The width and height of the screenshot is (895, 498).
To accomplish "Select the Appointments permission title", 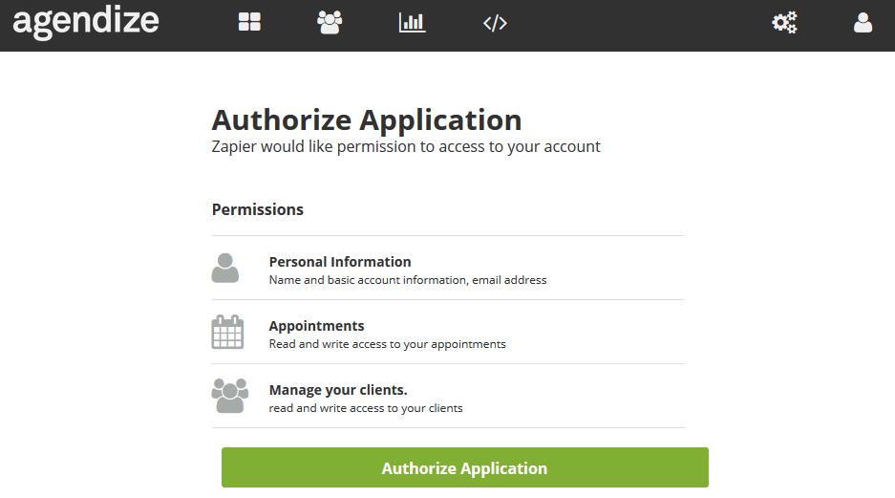I will [317, 326].
